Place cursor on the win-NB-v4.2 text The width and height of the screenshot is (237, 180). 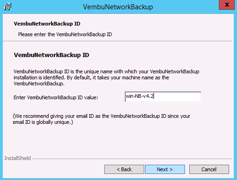coord(140,96)
